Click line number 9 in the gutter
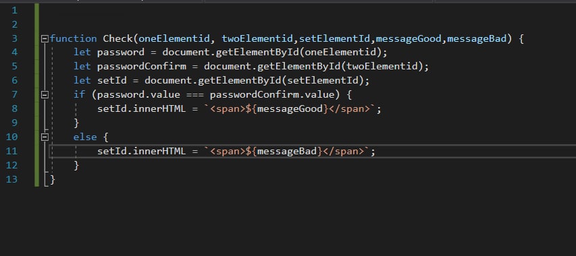This screenshot has width=576, height=256. coord(15,123)
